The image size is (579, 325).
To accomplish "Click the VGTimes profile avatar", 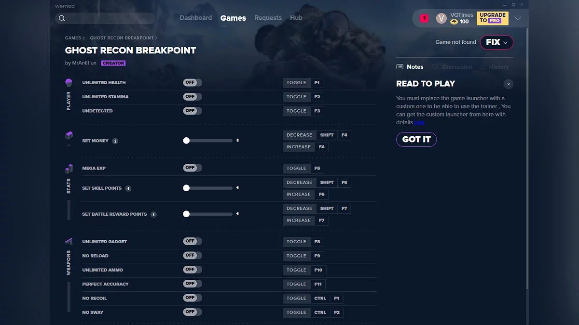I will click(441, 18).
